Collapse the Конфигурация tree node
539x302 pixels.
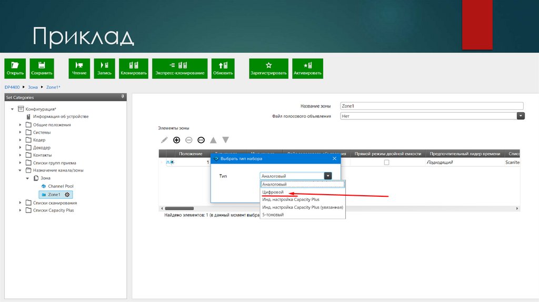coord(13,109)
